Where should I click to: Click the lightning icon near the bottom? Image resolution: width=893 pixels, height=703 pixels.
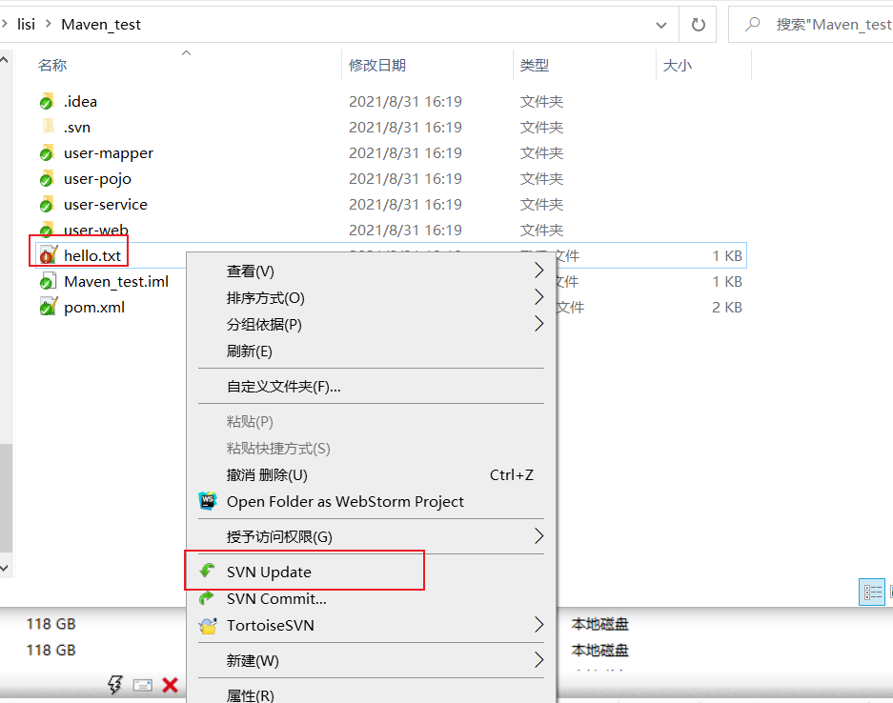coord(115,684)
